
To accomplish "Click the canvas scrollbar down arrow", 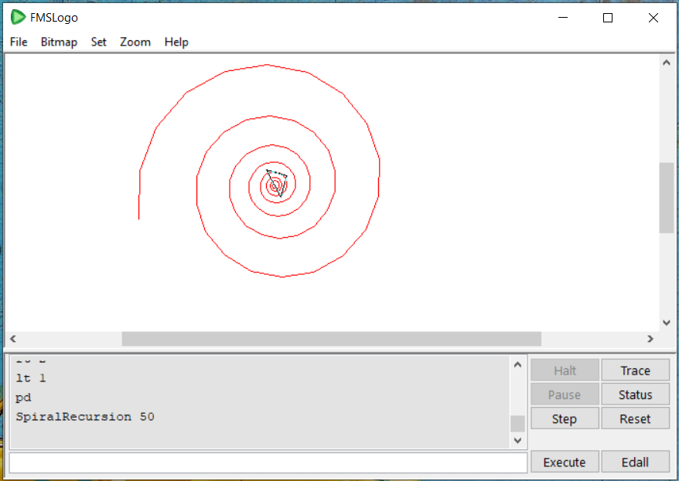I will pos(665,322).
